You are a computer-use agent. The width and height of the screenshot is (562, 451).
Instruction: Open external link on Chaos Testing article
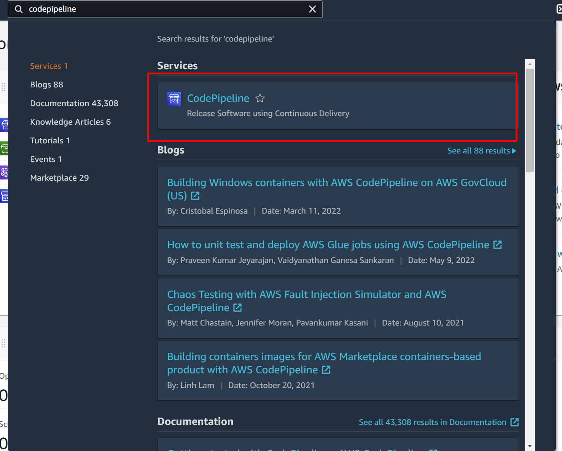(237, 307)
